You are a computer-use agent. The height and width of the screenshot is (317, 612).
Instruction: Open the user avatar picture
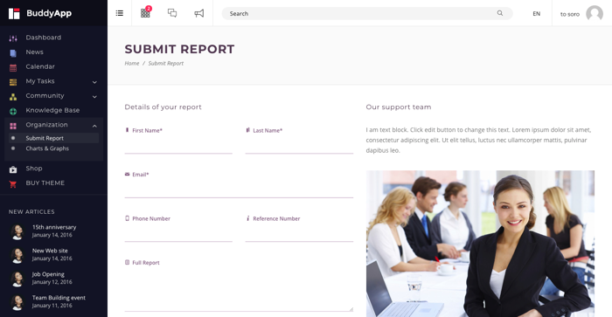pyautogui.click(x=595, y=14)
